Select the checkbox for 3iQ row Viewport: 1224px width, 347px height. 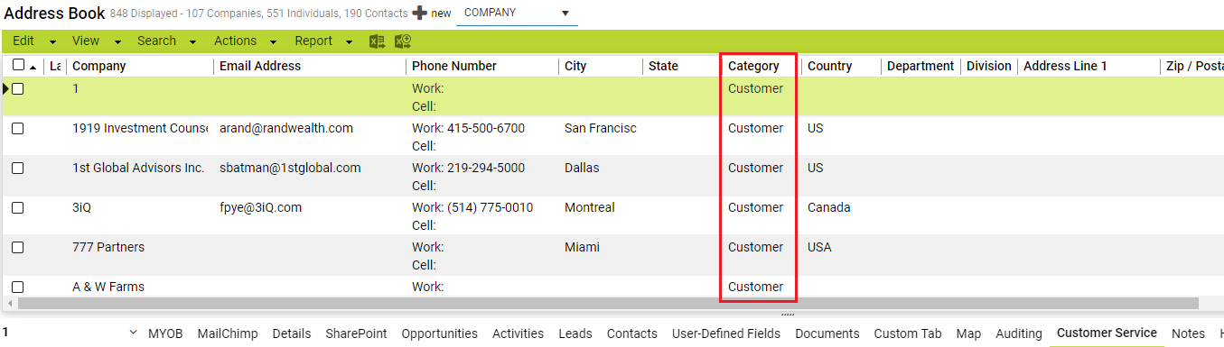click(x=18, y=208)
